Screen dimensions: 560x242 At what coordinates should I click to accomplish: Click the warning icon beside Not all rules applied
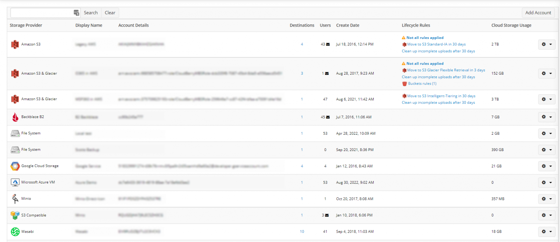coord(403,37)
